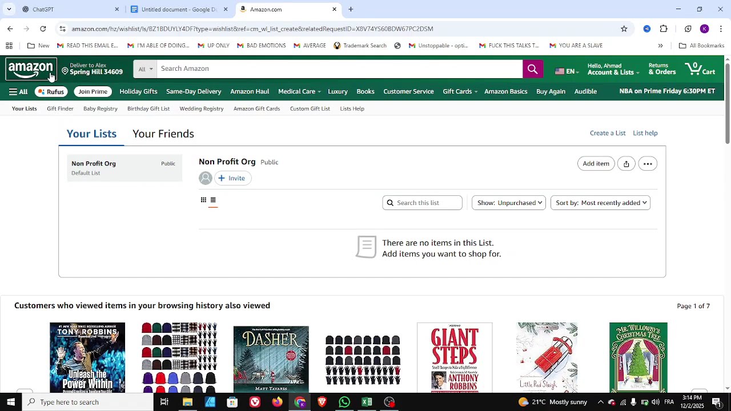Open the list More options ellipsis
The image size is (731, 411).
pyautogui.click(x=648, y=164)
